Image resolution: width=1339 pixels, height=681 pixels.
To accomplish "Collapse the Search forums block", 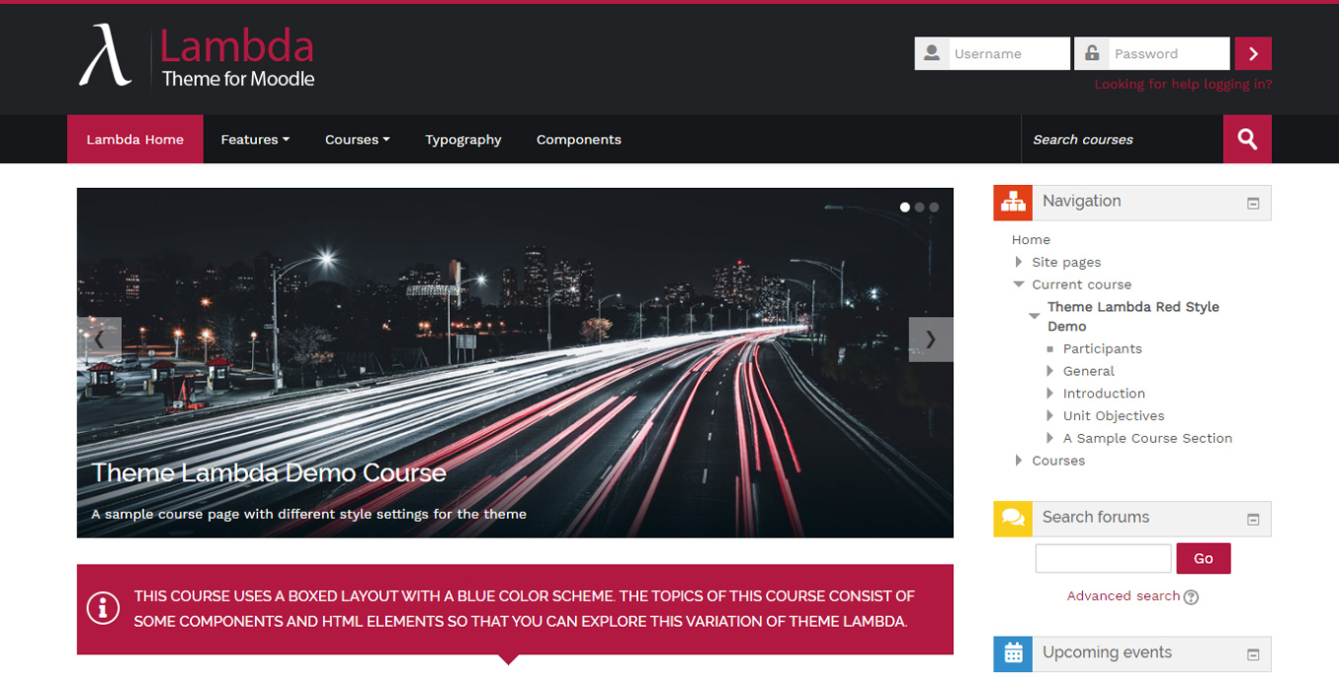I will tap(1252, 519).
